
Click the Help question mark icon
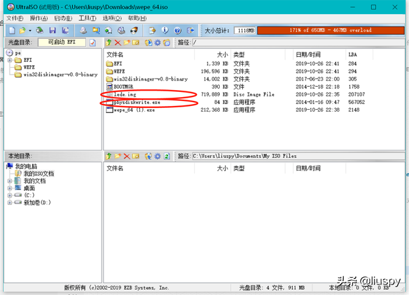(178, 31)
